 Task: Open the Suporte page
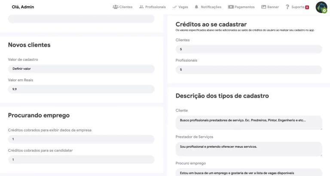[297, 7]
